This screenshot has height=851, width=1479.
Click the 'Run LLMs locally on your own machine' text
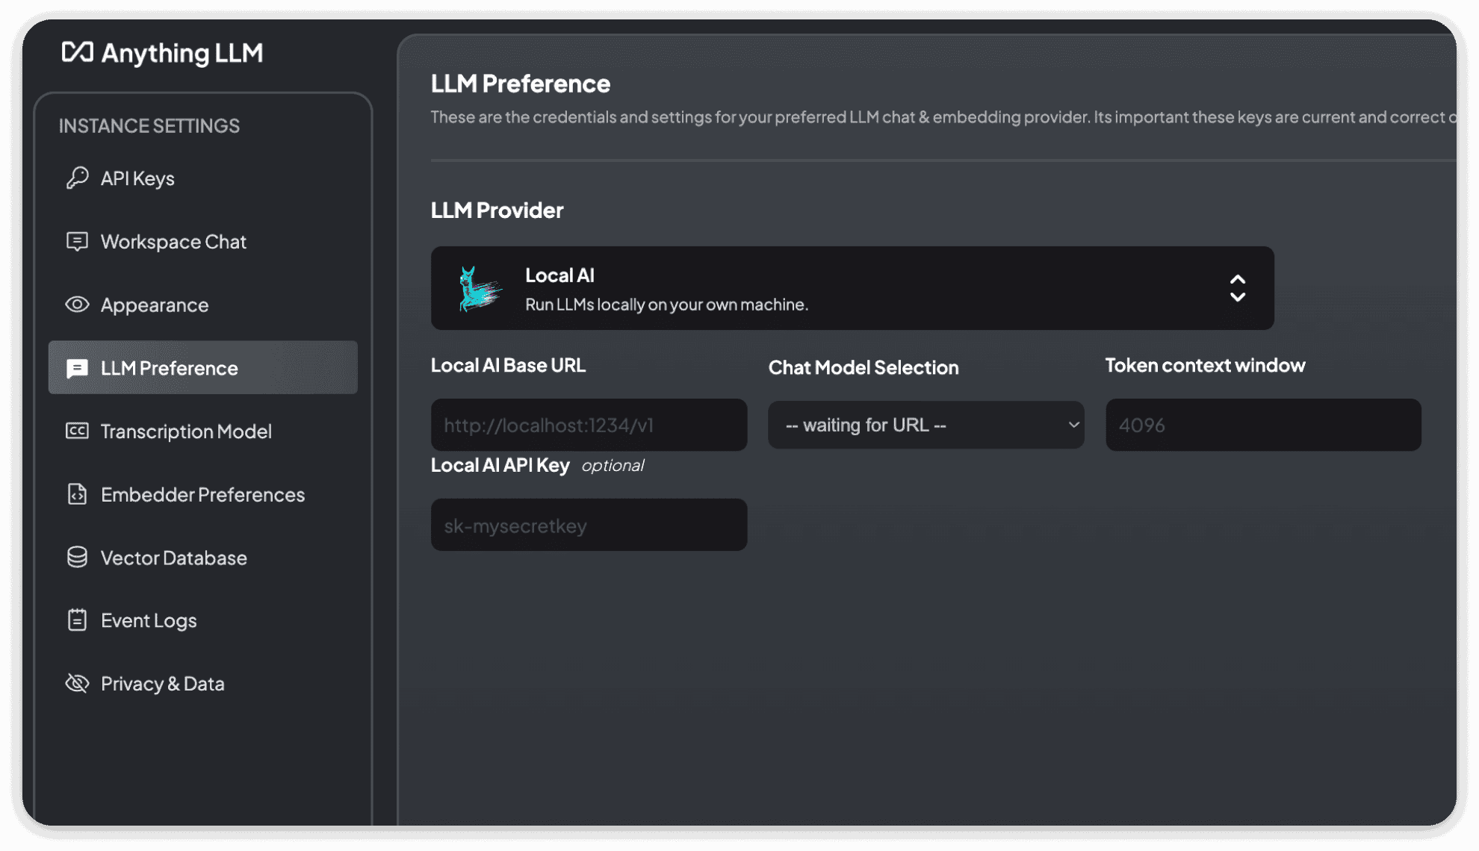point(666,305)
